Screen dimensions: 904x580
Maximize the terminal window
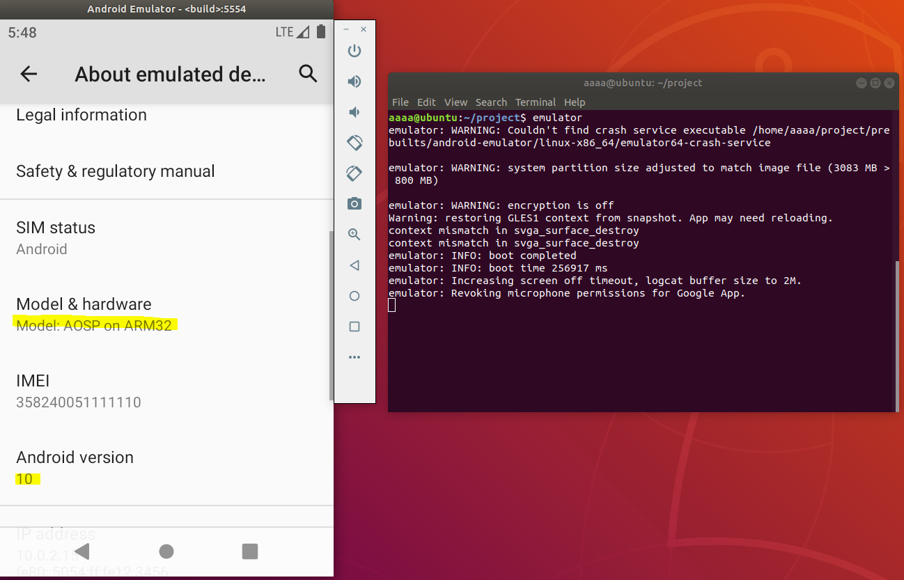click(876, 83)
